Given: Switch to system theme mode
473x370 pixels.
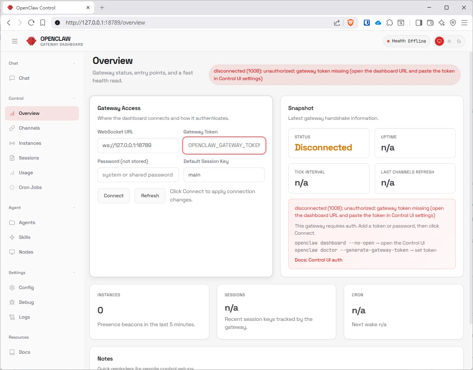Looking at the screenshot, I should (439, 41).
